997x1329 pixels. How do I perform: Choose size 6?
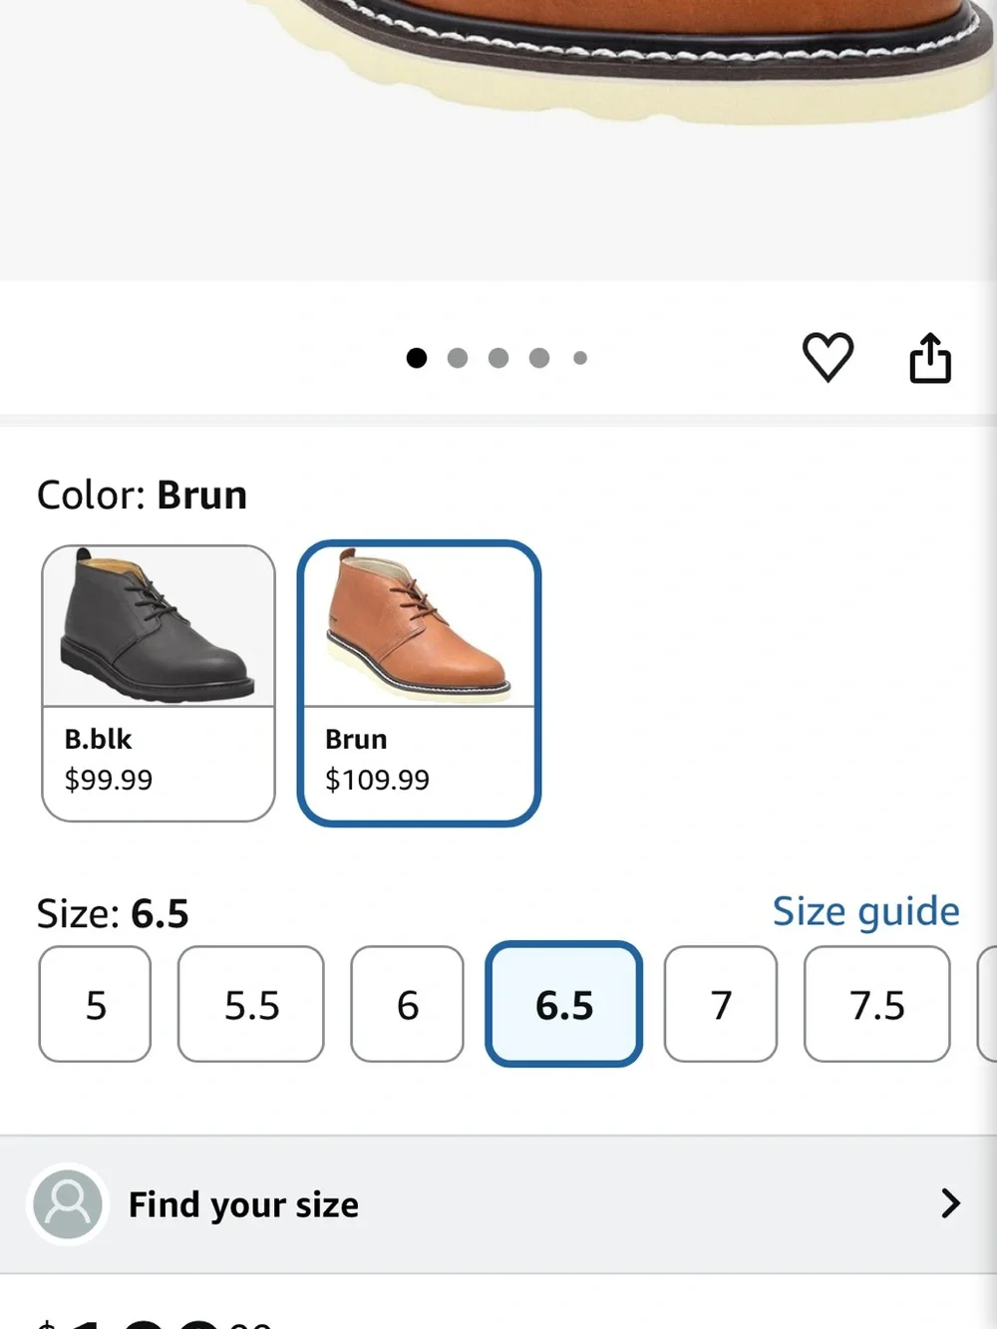click(407, 1004)
